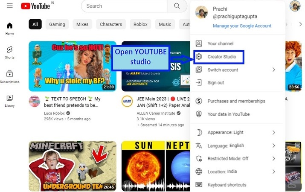Select the All category chip
Image resolution: width=305 pixels, height=192 pixels.
[x=35, y=24]
